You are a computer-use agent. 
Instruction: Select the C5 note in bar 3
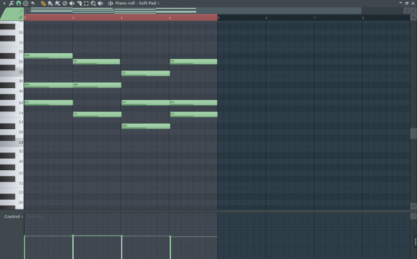(x=145, y=73)
